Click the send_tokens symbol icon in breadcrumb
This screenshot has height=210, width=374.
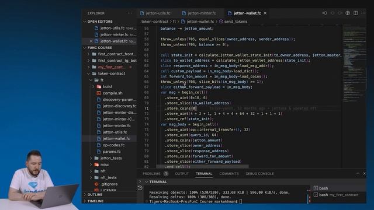pos(221,22)
